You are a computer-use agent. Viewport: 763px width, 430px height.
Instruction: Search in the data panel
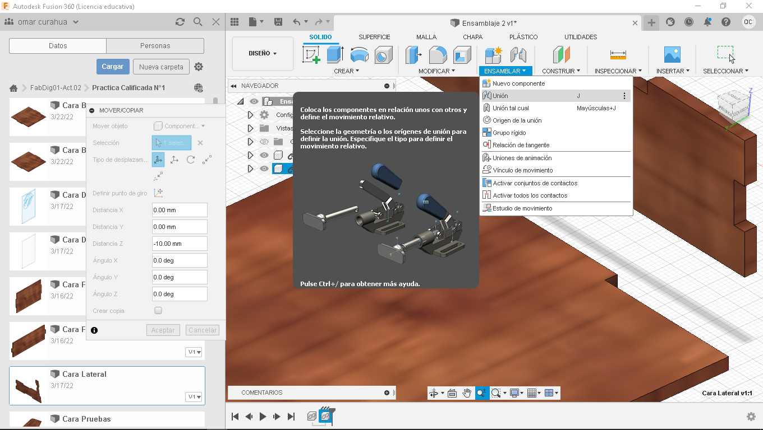[198, 22]
